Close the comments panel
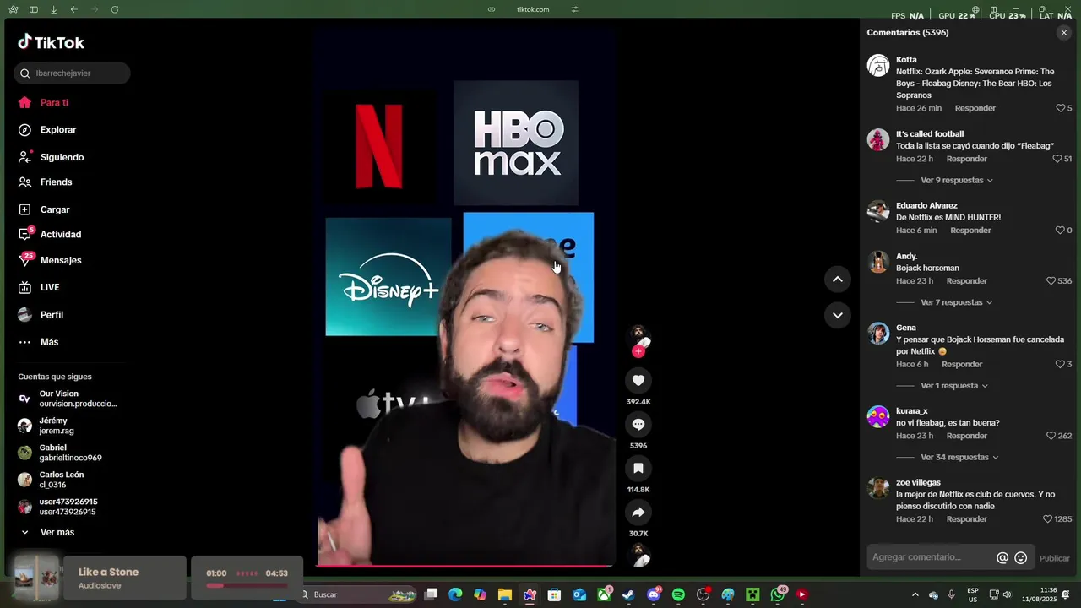Viewport: 1081px width, 608px height. coord(1063,33)
